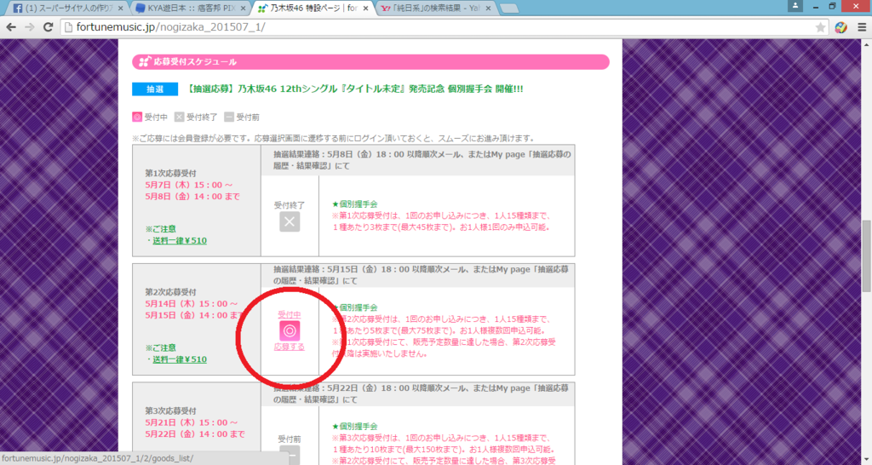Click the pink 受付中 legend icon
The image size is (872, 465).
click(x=137, y=117)
